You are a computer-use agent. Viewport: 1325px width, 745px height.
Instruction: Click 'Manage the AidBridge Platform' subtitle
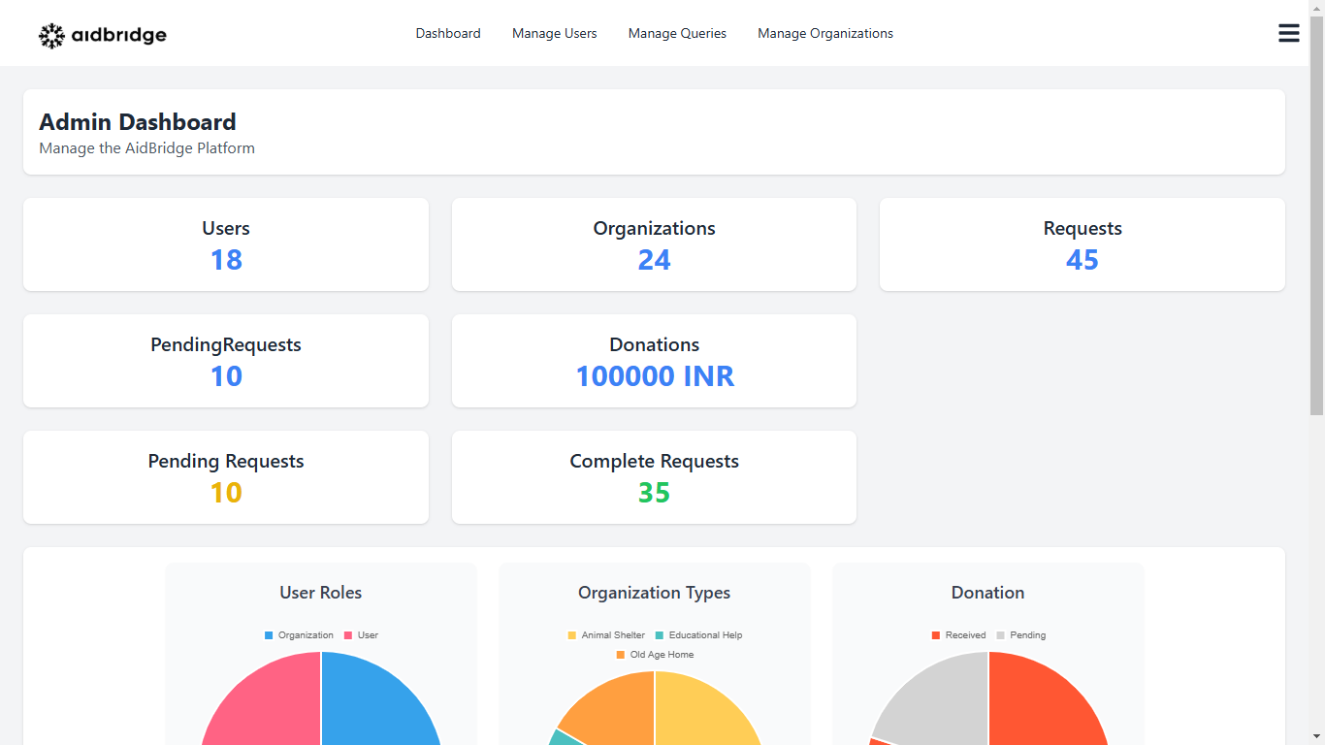point(146,148)
